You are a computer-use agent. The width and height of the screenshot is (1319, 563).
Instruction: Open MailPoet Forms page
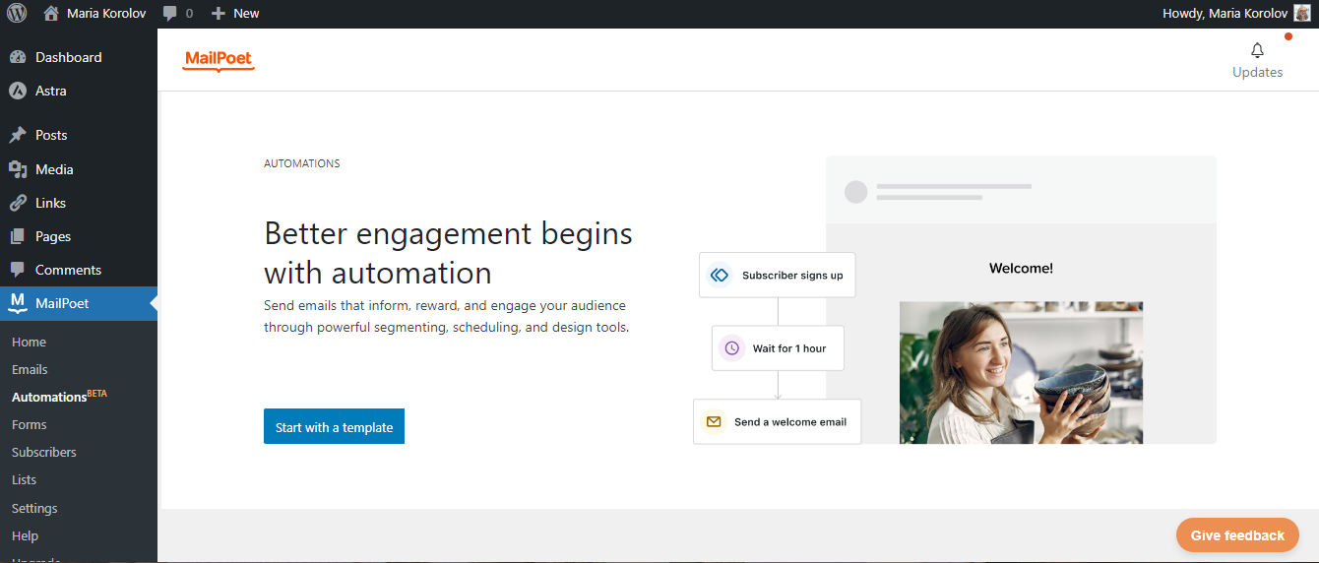coord(29,424)
